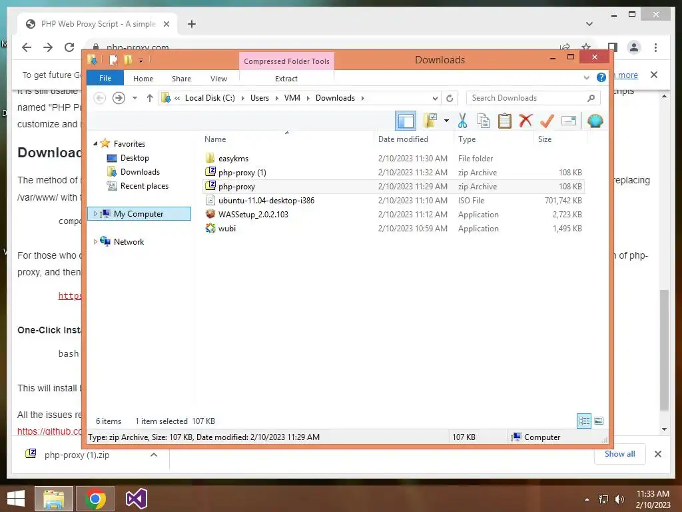
Task: Click the Up one level arrow
Action: click(150, 98)
